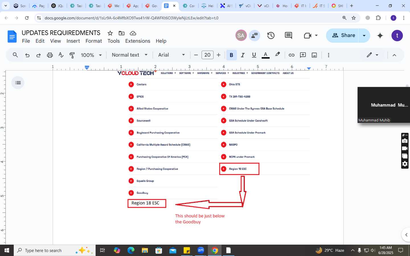Open the text color picker

pyautogui.click(x=265, y=55)
